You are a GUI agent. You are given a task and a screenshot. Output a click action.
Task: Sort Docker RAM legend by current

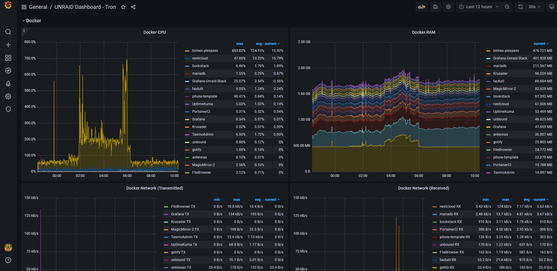pos(541,44)
